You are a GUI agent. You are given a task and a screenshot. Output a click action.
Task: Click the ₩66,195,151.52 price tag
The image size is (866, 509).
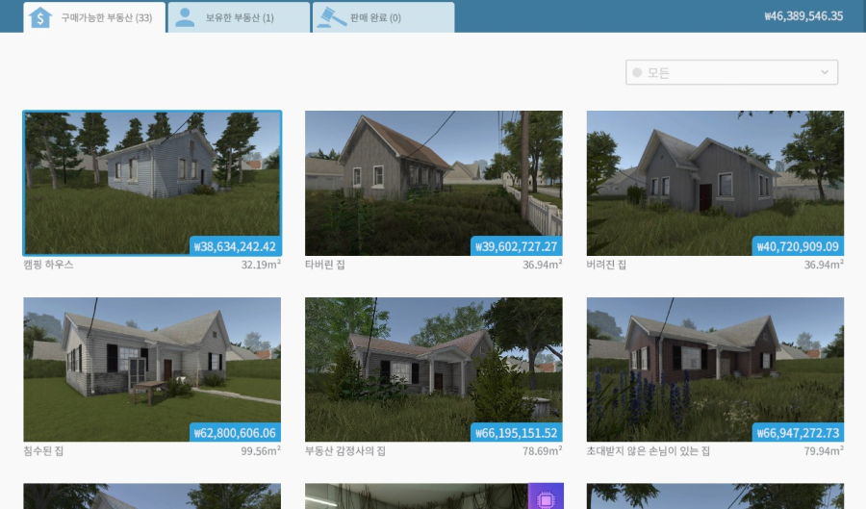click(517, 433)
